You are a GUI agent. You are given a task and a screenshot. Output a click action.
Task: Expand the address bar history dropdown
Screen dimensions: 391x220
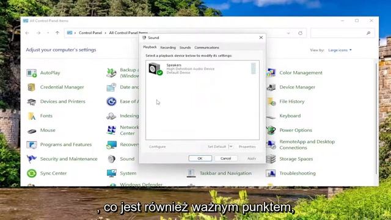tap(288, 33)
